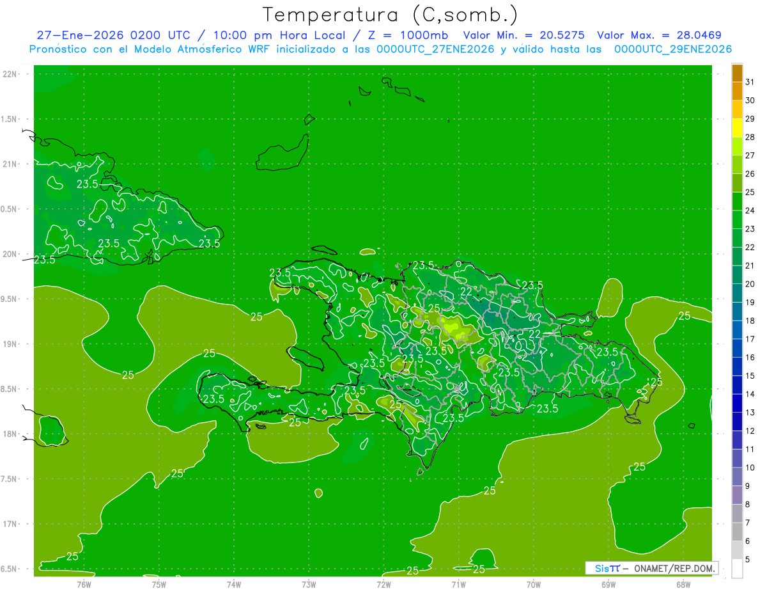
Task: Select the 0000UTC_29ENE2026 valid-until time text
Action: click(x=673, y=49)
